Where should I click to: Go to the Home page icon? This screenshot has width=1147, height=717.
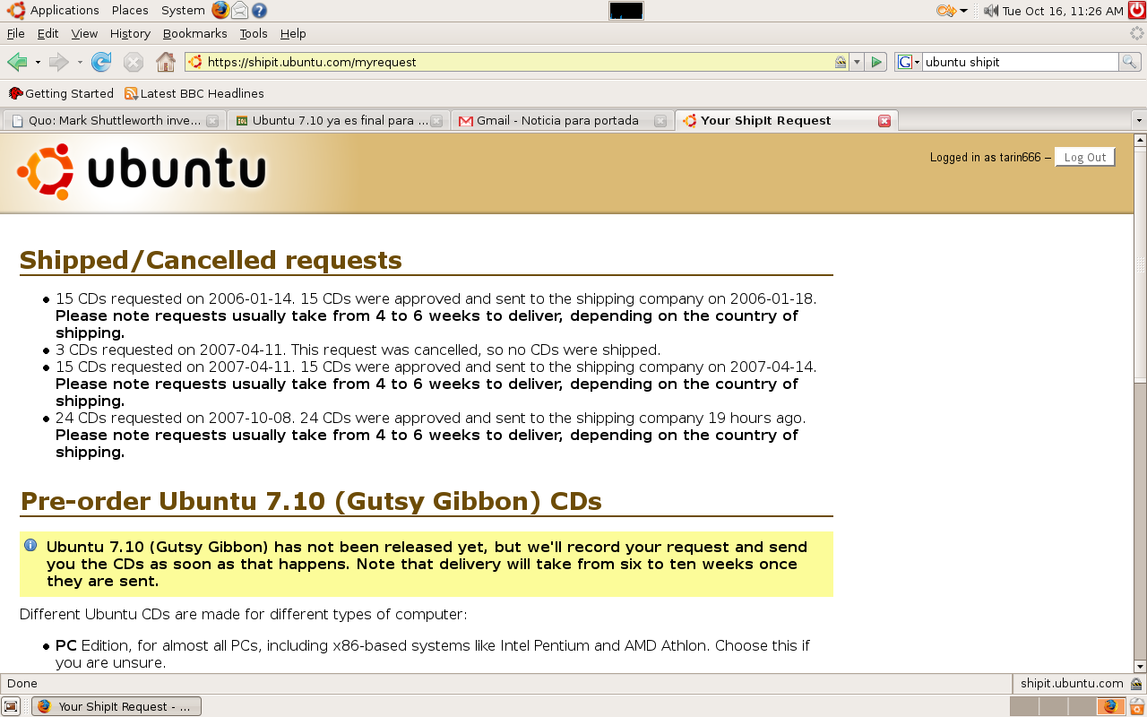coord(166,62)
